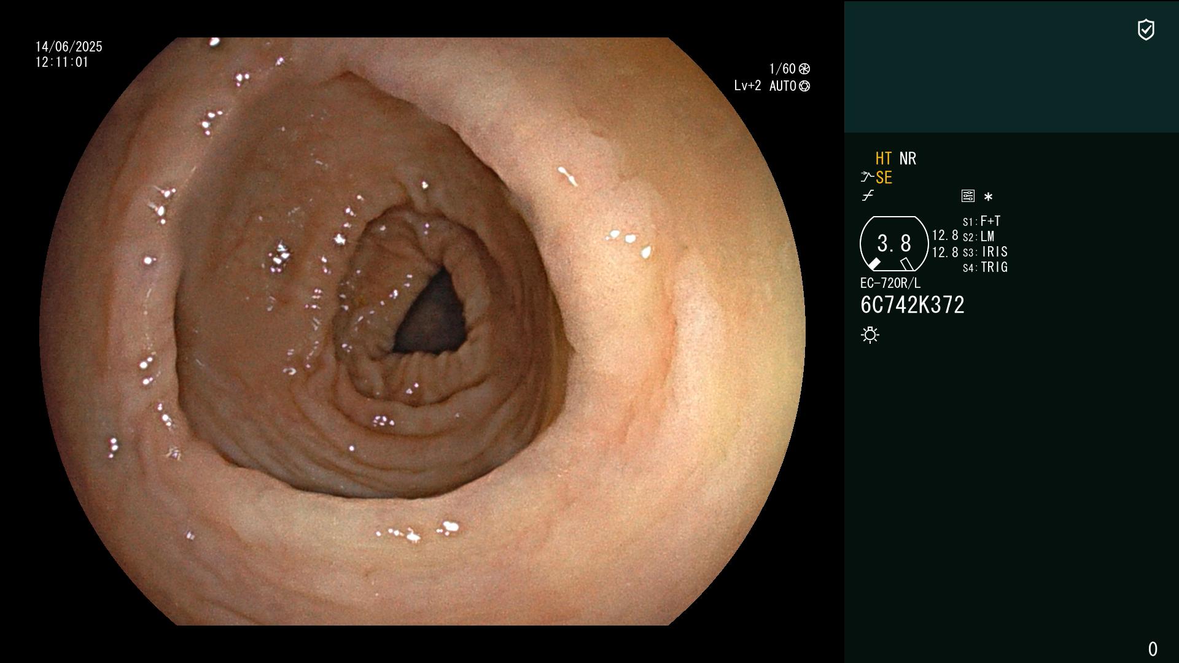This screenshot has height=663, width=1179.
Task: Open the settings sliders icon
Action: click(968, 196)
